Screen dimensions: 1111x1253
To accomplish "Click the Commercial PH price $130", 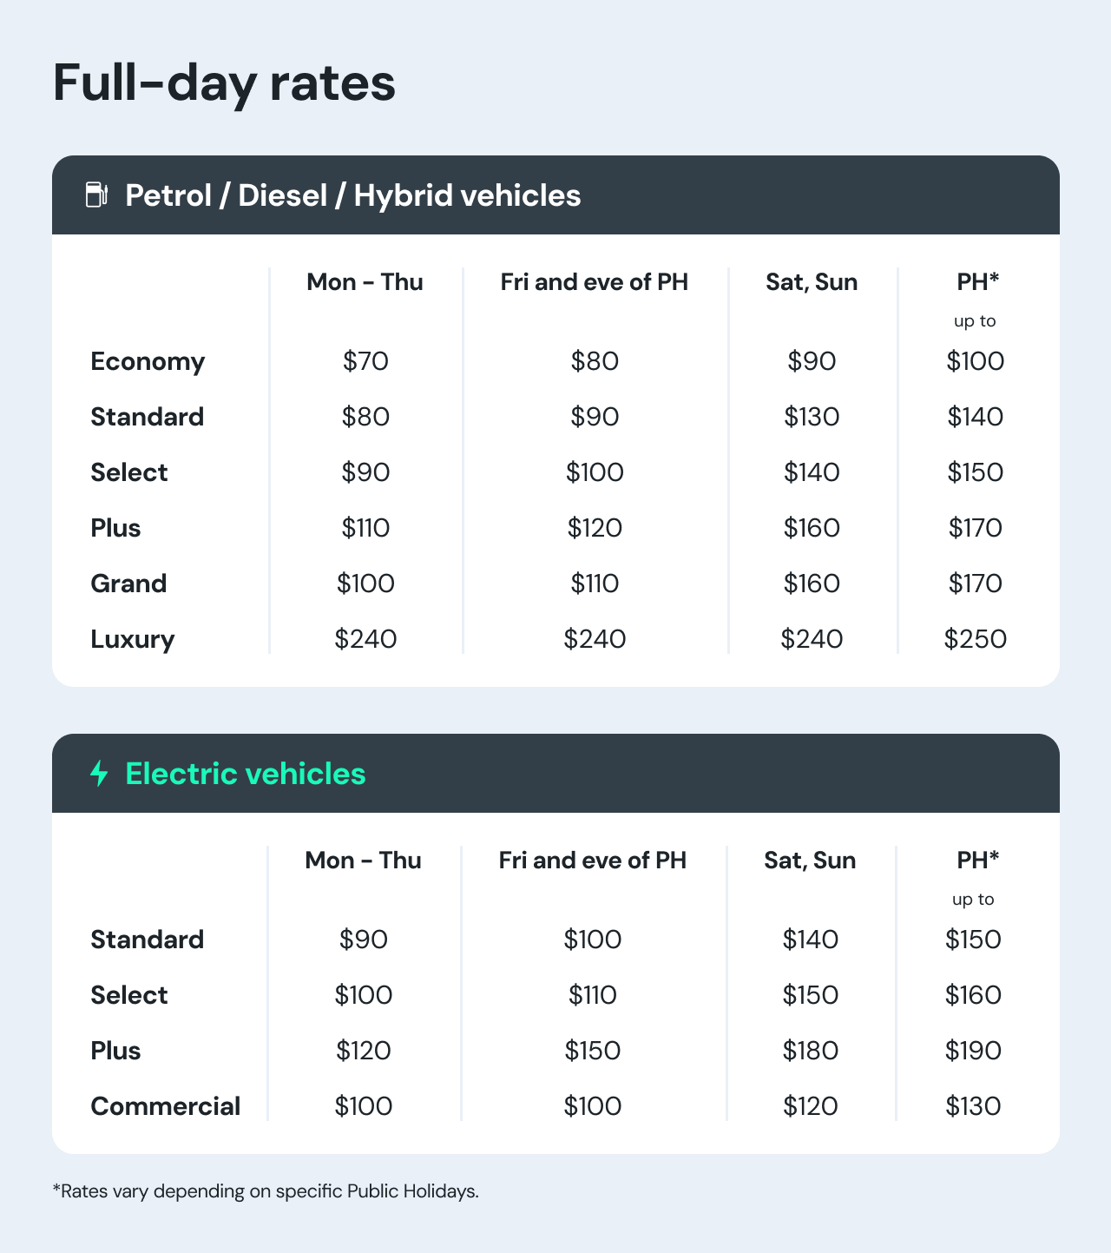I will pyautogui.click(x=973, y=1106).
